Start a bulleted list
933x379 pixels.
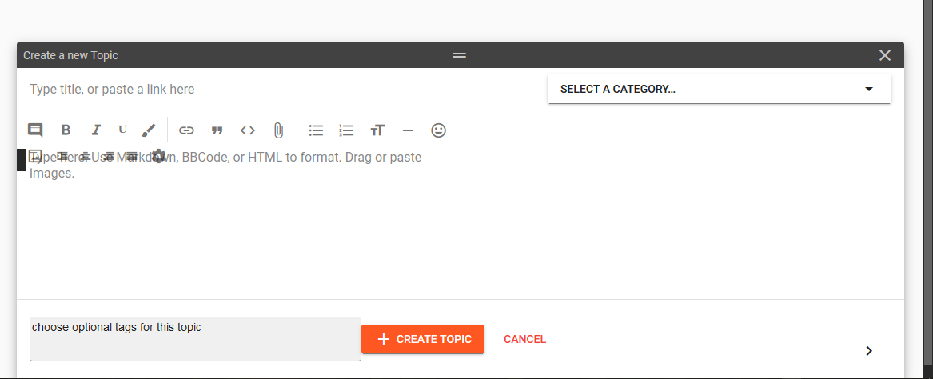[316, 130]
